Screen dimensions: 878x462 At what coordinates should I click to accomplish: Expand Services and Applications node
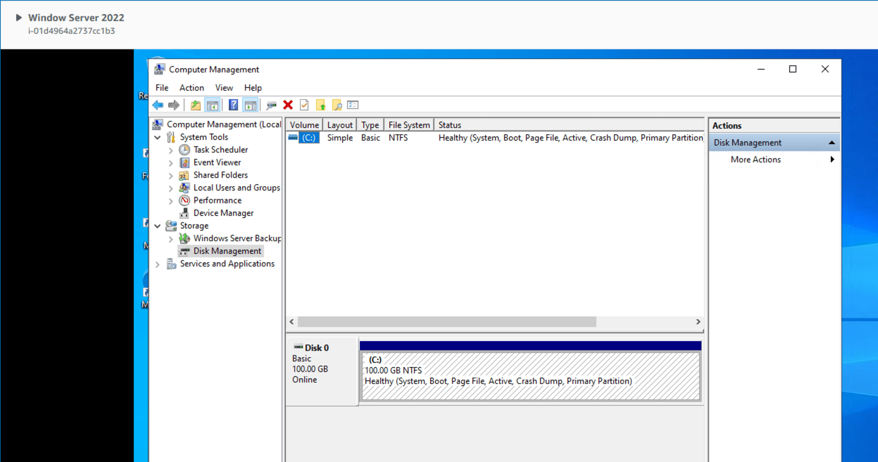point(158,264)
